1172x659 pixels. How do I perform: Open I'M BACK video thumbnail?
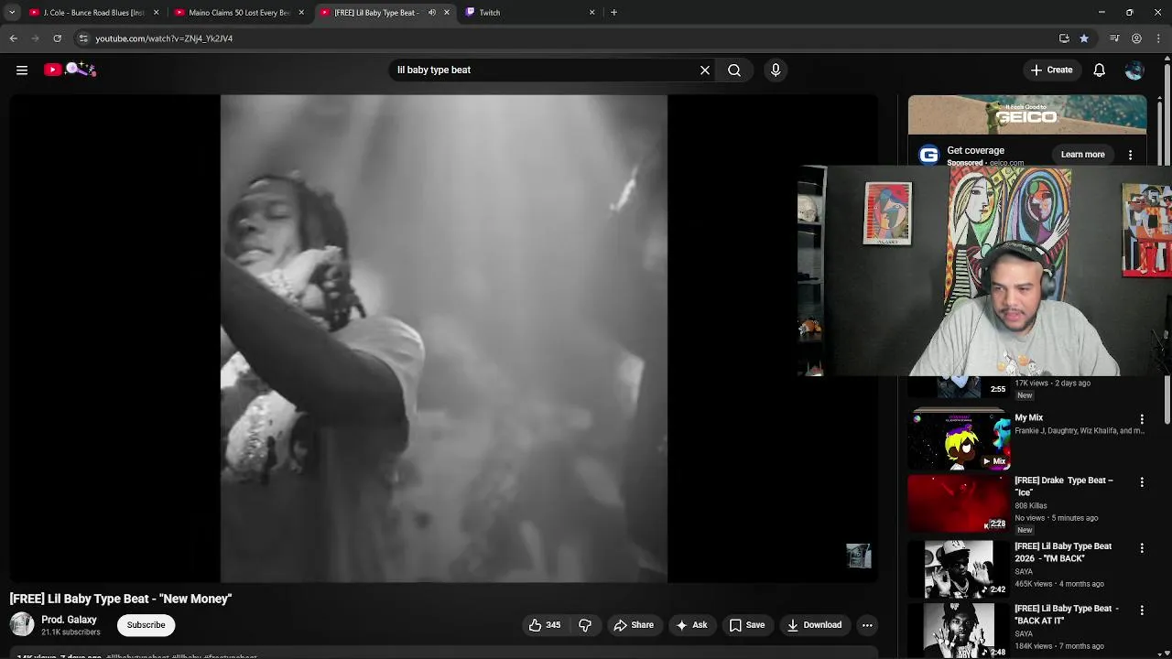(x=959, y=569)
